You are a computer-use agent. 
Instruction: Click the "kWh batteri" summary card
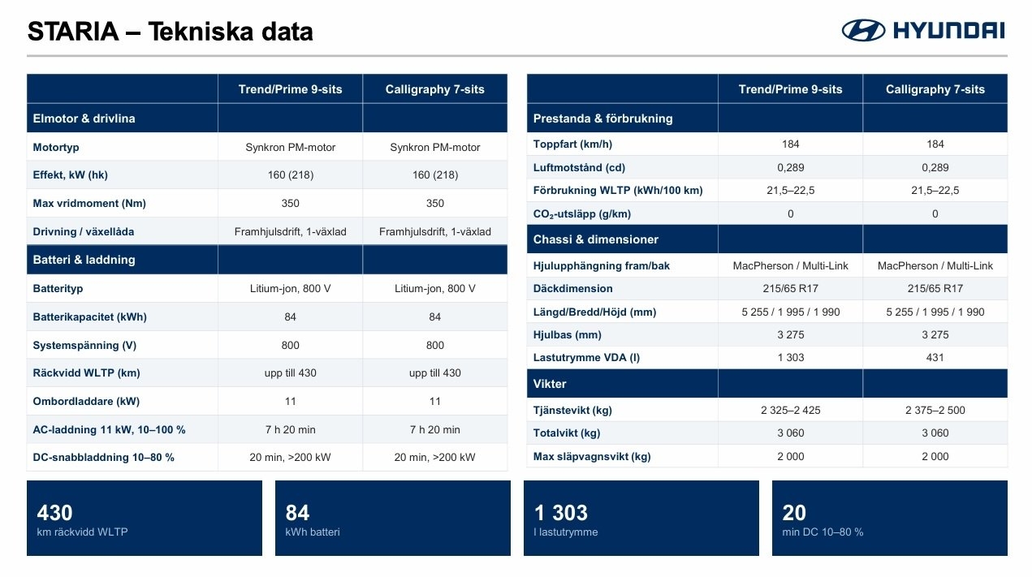(x=393, y=518)
